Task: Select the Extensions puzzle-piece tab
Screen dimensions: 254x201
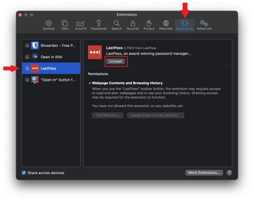Action: click(x=184, y=25)
